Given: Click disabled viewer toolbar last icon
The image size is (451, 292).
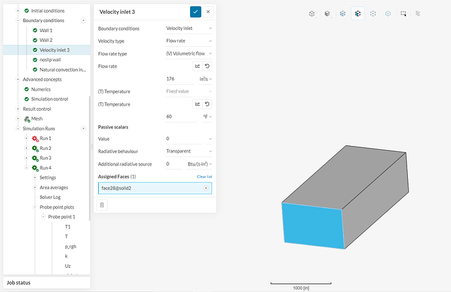Looking at the screenshot, I should [418, 14].
